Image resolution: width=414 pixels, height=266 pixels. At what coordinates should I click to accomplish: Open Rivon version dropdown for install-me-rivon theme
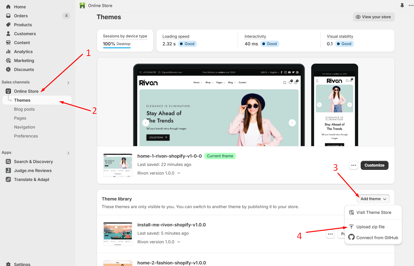coord(179,242)
